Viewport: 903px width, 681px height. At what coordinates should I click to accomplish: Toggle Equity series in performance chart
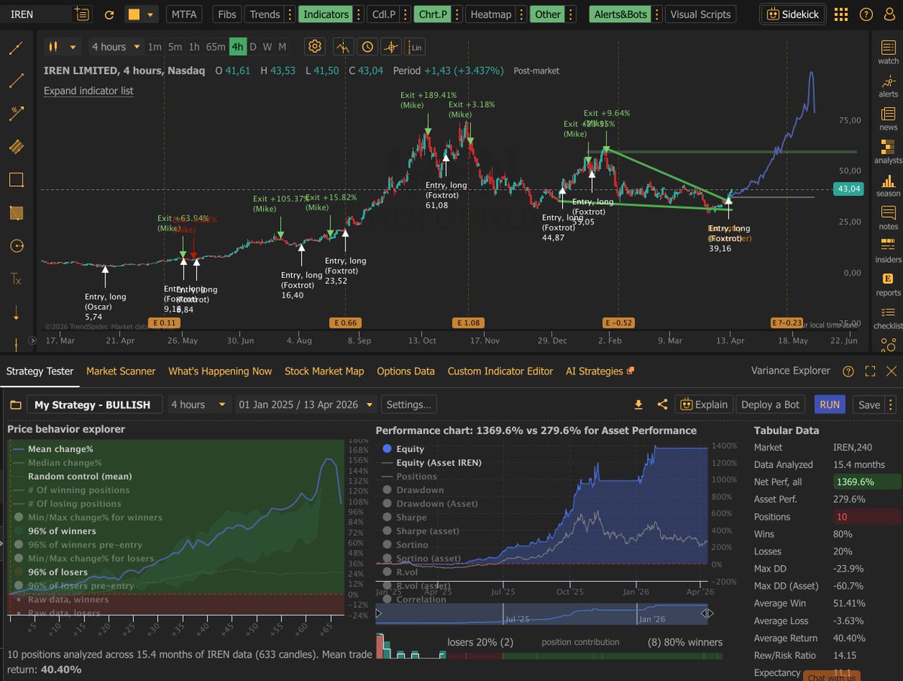click(405, 448)
